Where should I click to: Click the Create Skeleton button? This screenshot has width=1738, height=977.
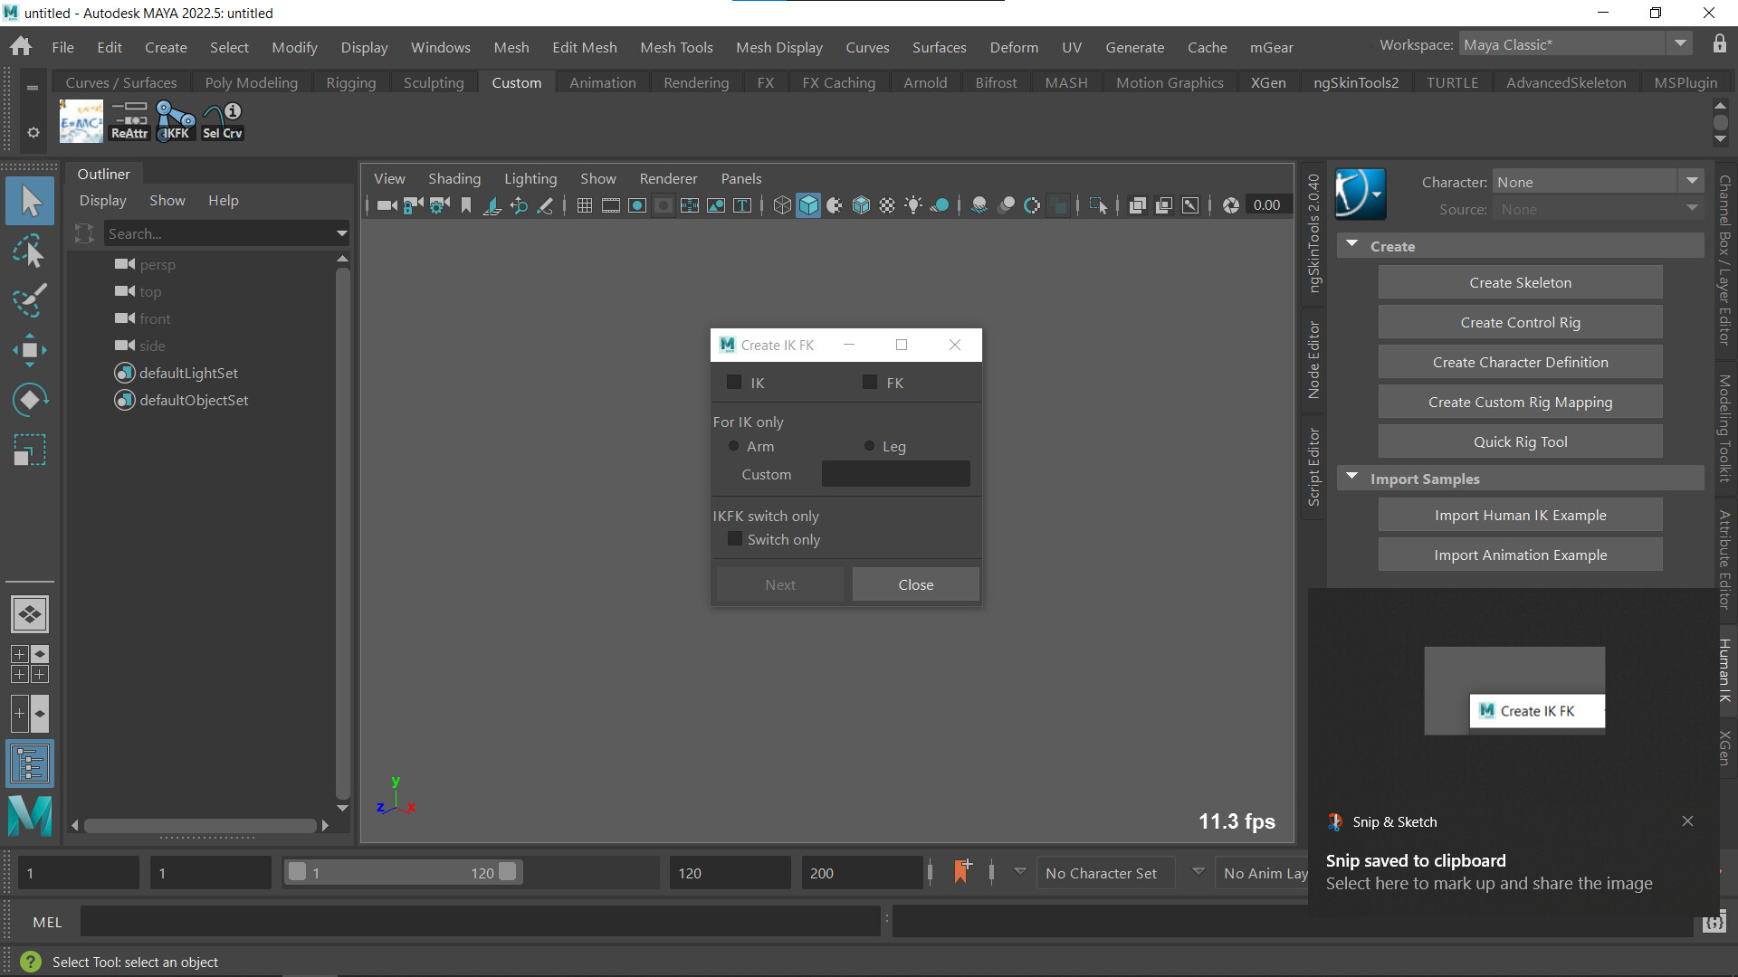[x=1520, y=282]
